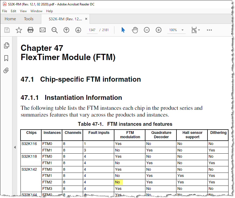235x198 pixels.
Task: Select the S32K-RM document tab
Action: click(x=65, y=19)
